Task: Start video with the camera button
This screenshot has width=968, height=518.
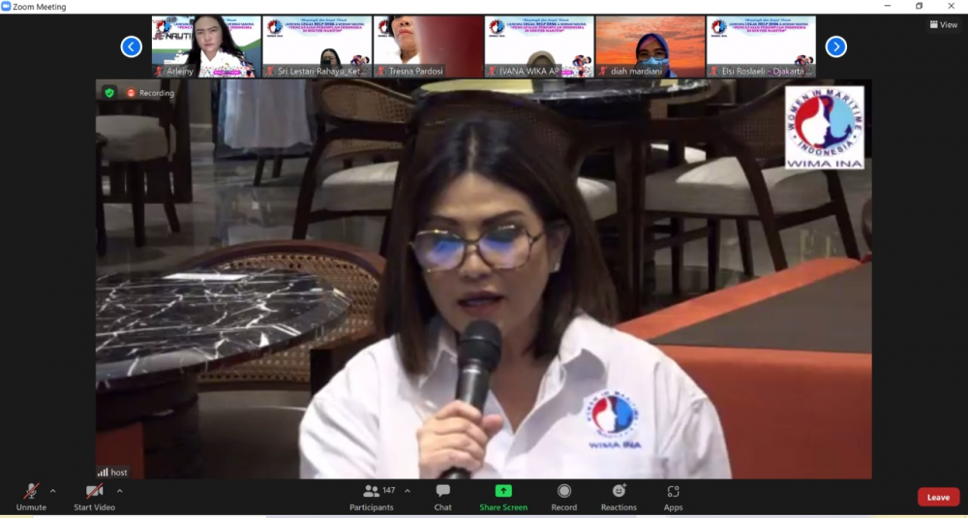Action: coord(94,497)
